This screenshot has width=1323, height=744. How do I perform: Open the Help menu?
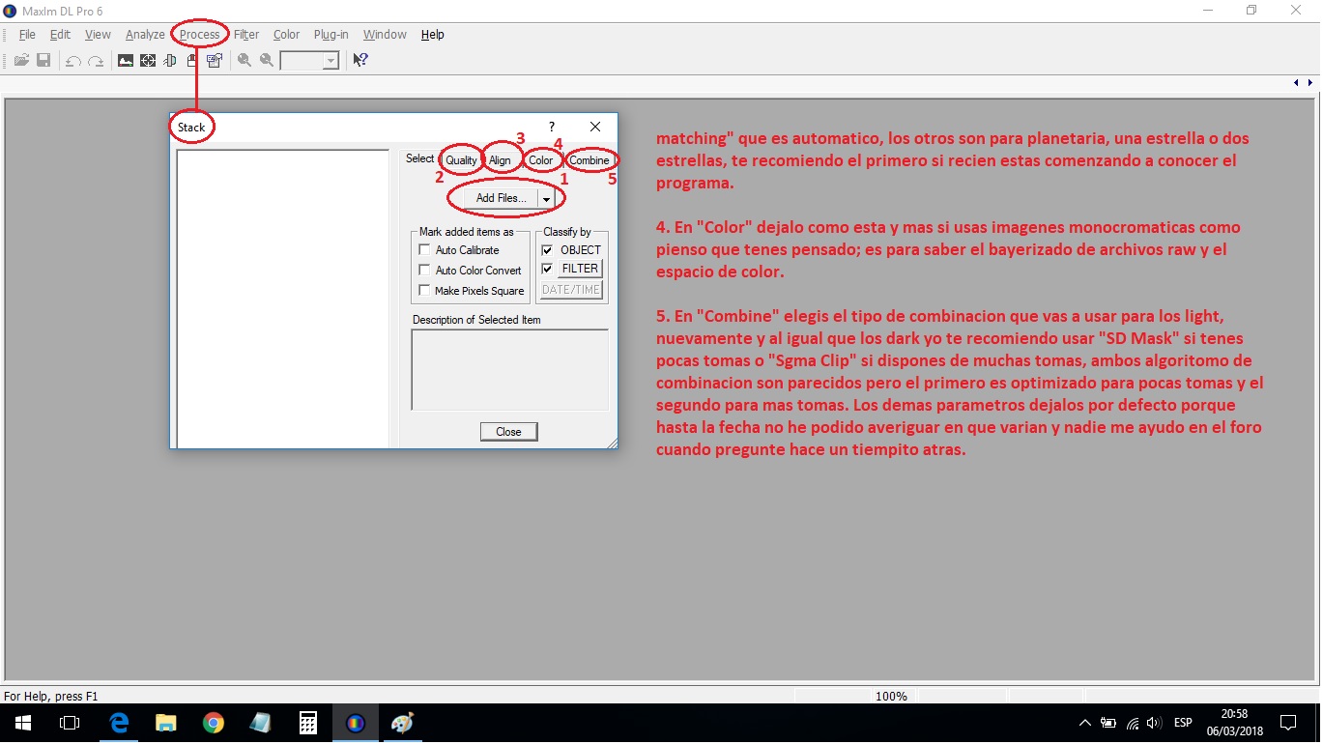433,35
